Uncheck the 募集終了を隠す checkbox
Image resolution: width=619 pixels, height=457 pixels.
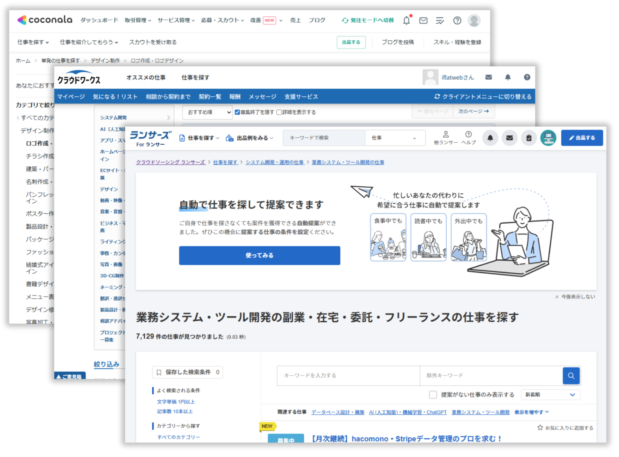click(237, 112)
